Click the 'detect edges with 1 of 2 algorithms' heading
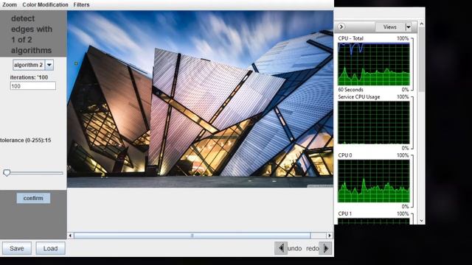 (32, 35)
